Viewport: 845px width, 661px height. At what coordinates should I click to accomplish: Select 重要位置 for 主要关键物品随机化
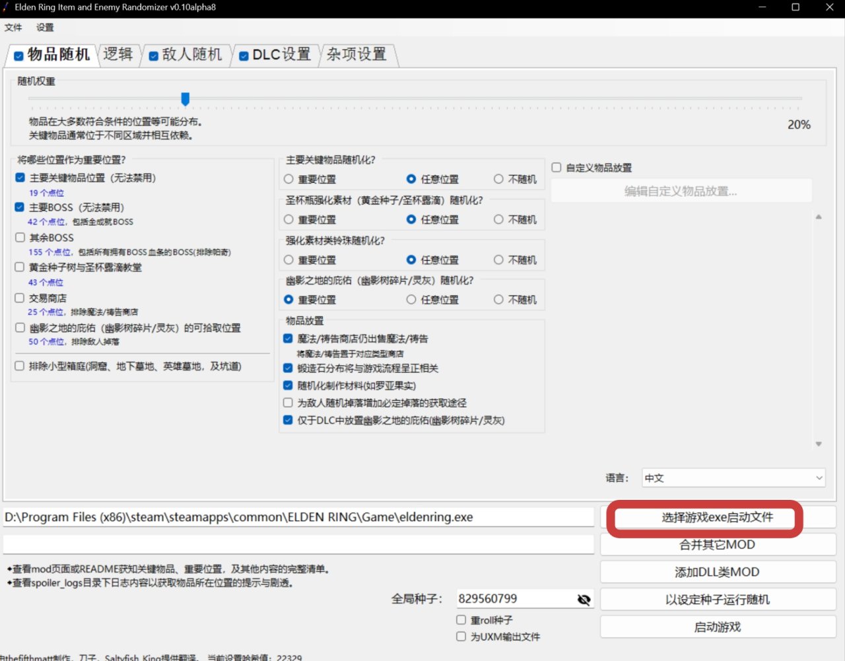click(288, 179)
